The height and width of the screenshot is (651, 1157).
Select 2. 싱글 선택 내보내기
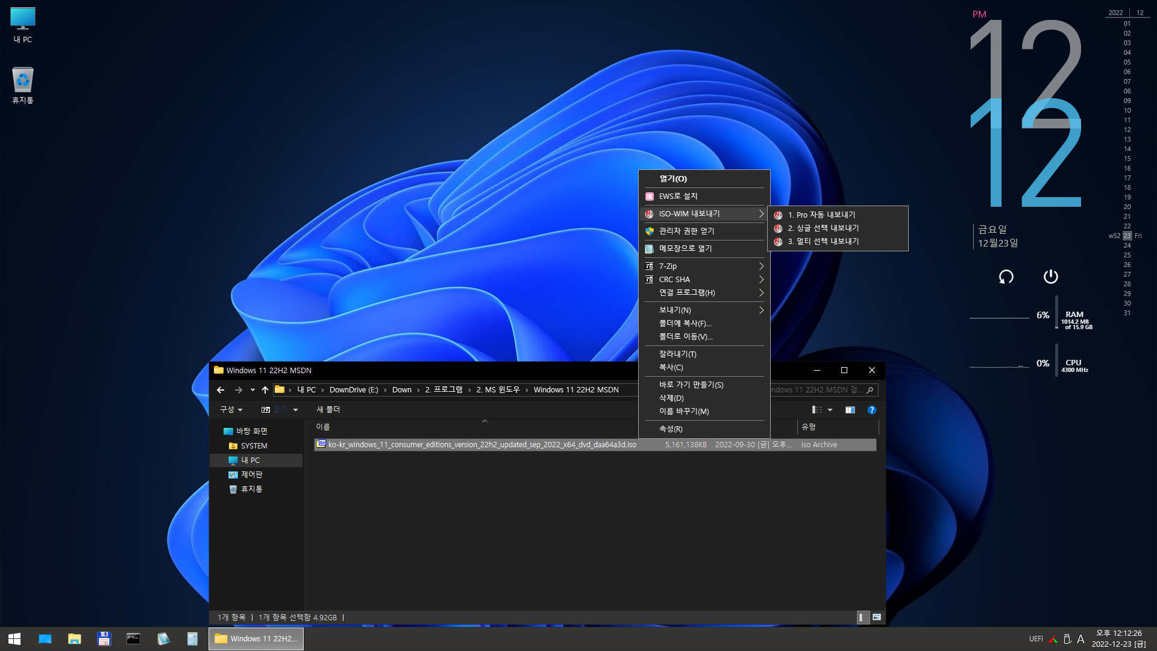click(x=838, y=228)
